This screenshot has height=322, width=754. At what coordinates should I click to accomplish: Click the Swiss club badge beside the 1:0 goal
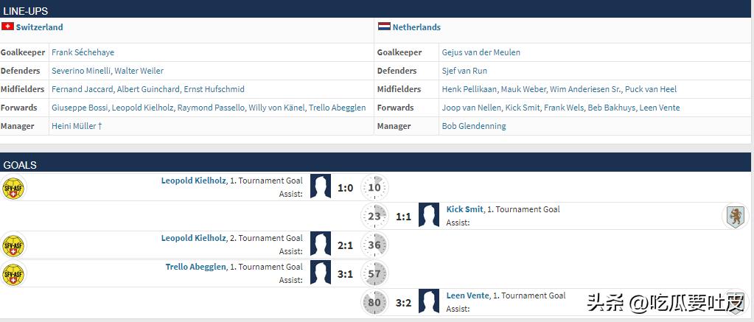[x=13, y=188]
